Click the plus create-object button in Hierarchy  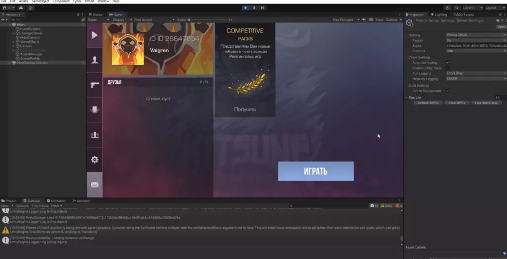click(x=4, y=20)
